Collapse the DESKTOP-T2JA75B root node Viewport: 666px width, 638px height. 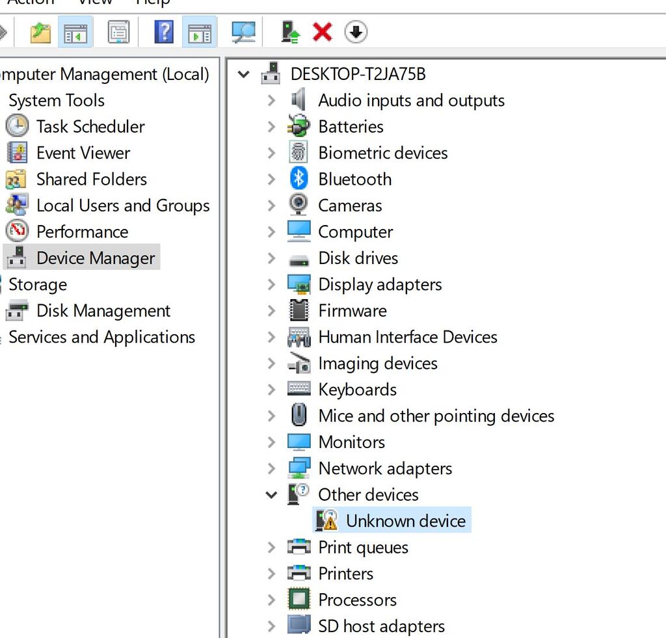[243, 74]
